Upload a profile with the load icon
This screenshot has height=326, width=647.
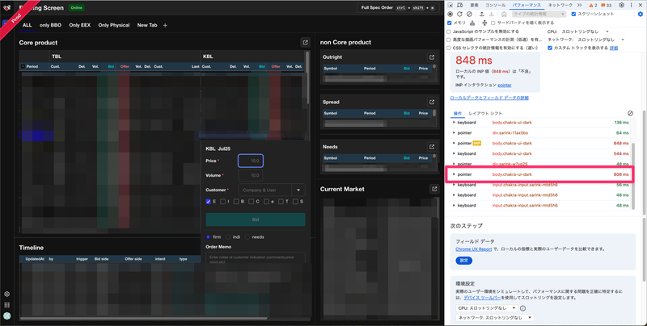(481, 15)
